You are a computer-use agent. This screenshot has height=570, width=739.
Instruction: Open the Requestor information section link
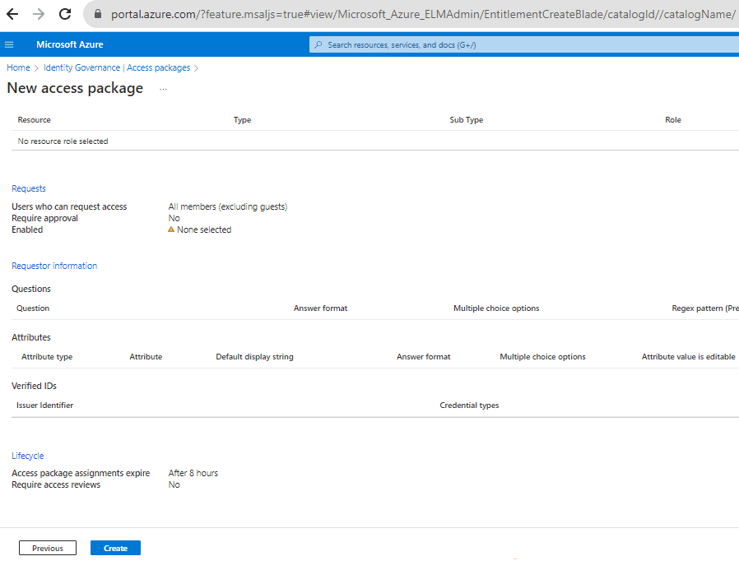click(54, 266)
